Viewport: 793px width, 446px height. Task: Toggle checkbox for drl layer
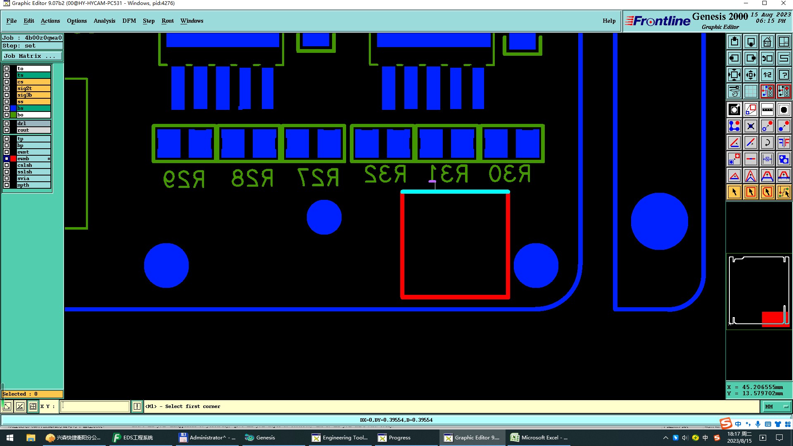click(7, 123)
